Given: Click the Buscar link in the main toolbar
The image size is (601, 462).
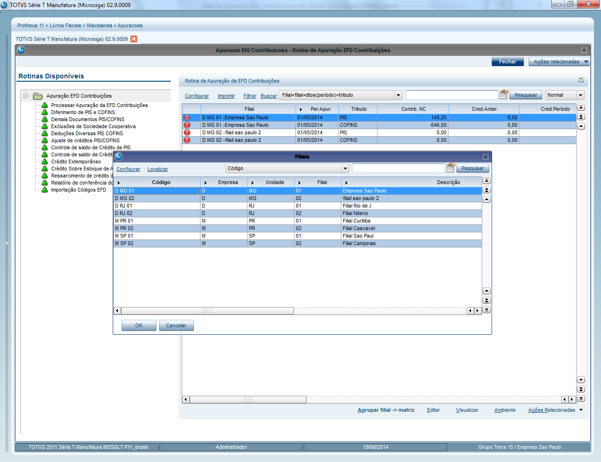Looking at the screenshot, I should pyautogui.click(x=269, y=96).
